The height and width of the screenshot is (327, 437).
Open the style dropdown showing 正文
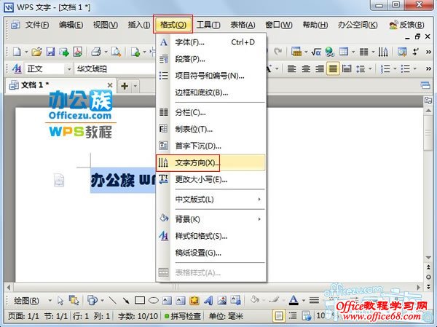49,68
